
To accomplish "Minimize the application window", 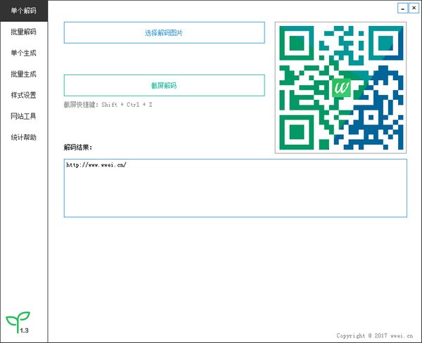I will tap(402, 8).
